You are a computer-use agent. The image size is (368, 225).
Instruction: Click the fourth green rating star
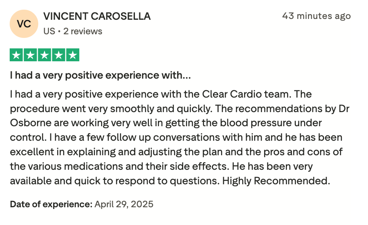[58, 55]
